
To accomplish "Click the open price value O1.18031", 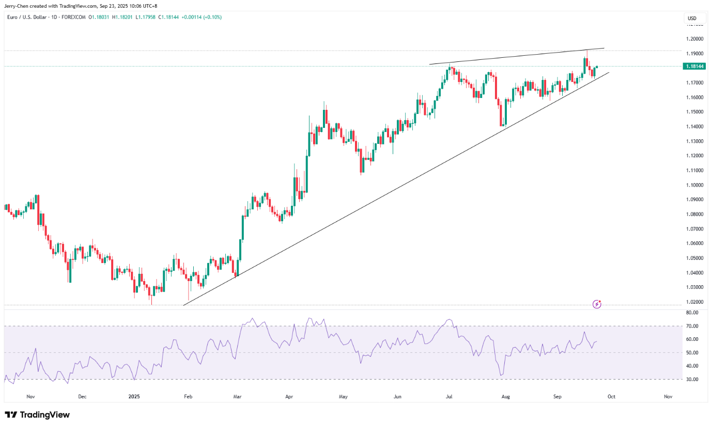I will (99, 18).
